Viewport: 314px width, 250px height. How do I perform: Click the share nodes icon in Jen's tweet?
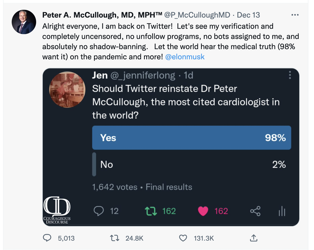255,211
